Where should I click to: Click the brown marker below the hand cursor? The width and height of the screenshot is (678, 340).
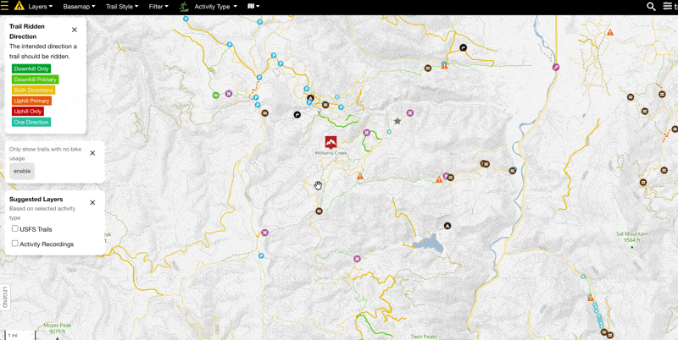[320, 211]
